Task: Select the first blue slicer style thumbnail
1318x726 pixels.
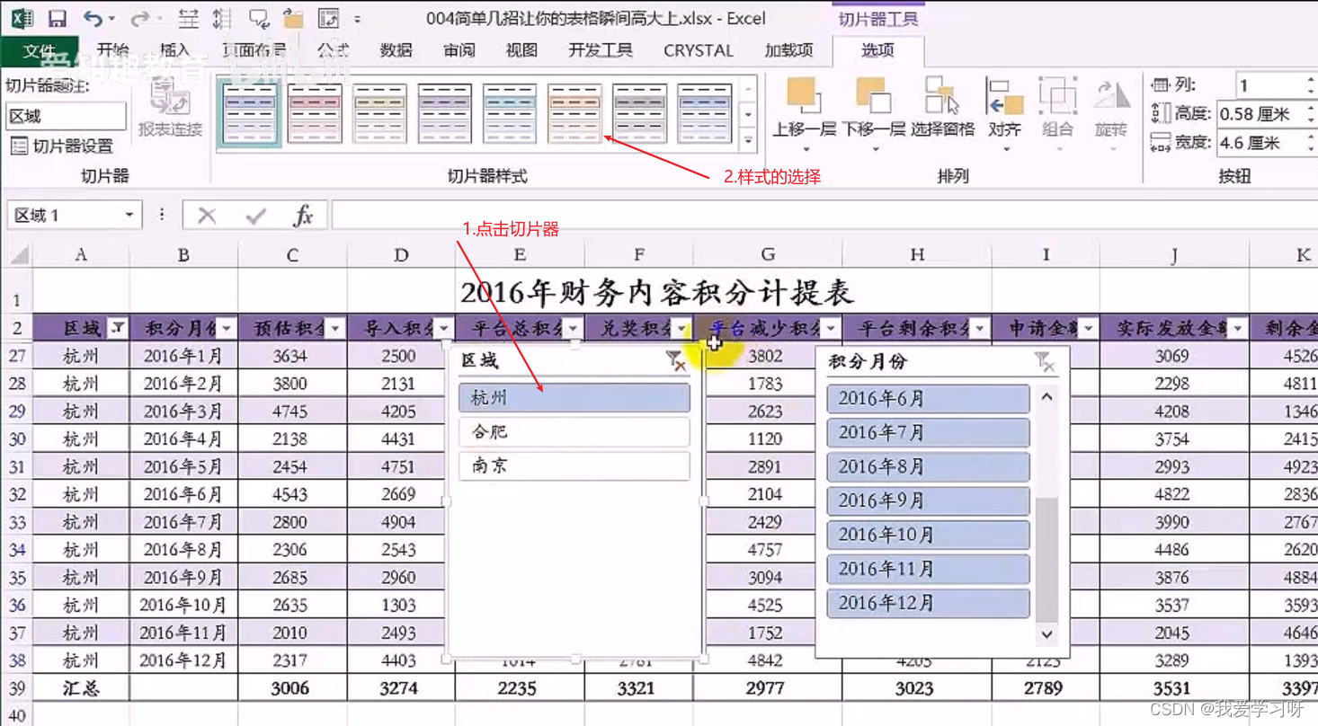Action: (249, 113)
